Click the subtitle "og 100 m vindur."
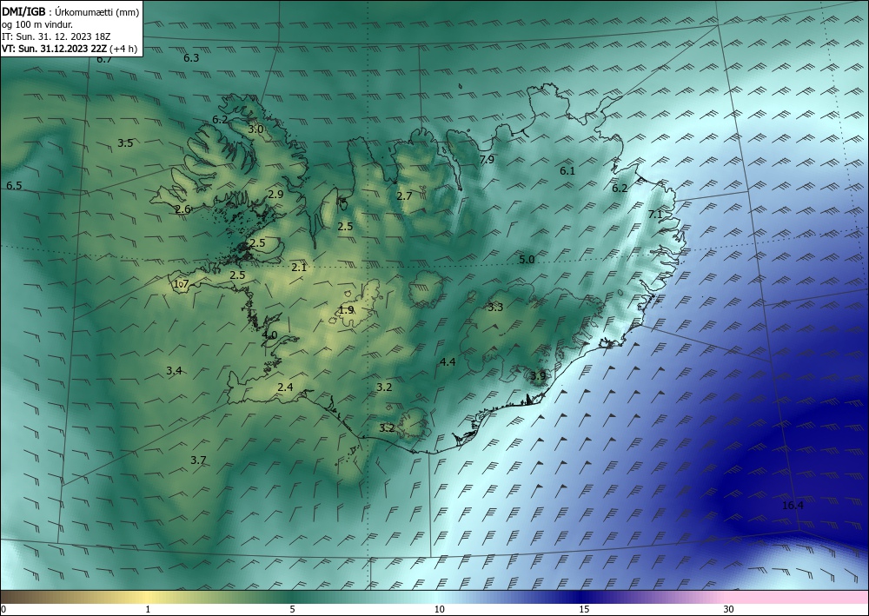The image size is (869, 616). tap(37, 24)
